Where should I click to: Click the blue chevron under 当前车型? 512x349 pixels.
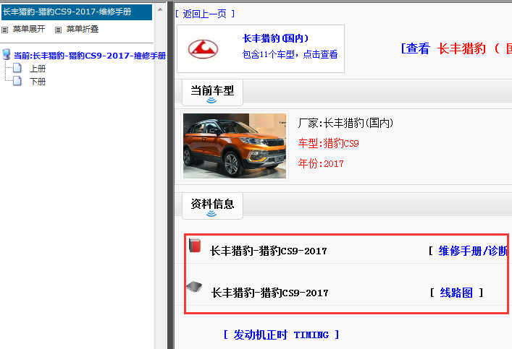click(x=211, y=100)
